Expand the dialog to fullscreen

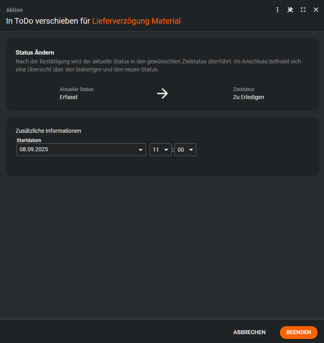click(303, 10)
